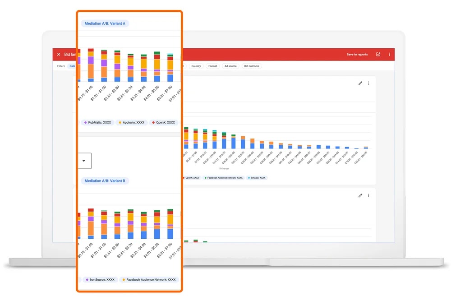Toggle small Facebook Audience Network legend under laptop chart
Image resolution: width=451 pixels, height=301 pixels.
pyautogui.click(x=224, y=178)
